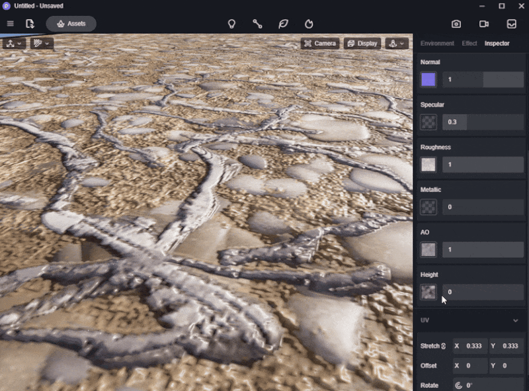The height and width of the screenshot is (391, 529).
Task: Select the bone connector tool icon
Action: (x=257, y=24)
